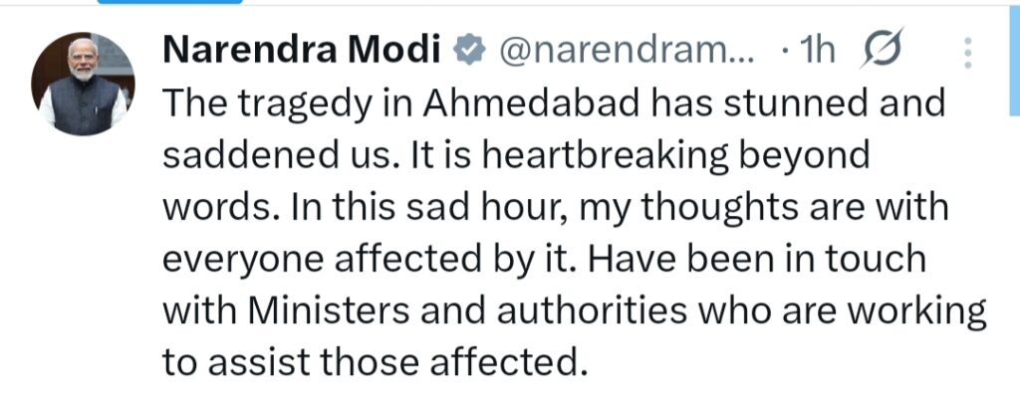Click the @narendram... handle
Image resolution: width=1020 pixels, height=396 pixels.
pyautogui.click(x=626, y=50)
